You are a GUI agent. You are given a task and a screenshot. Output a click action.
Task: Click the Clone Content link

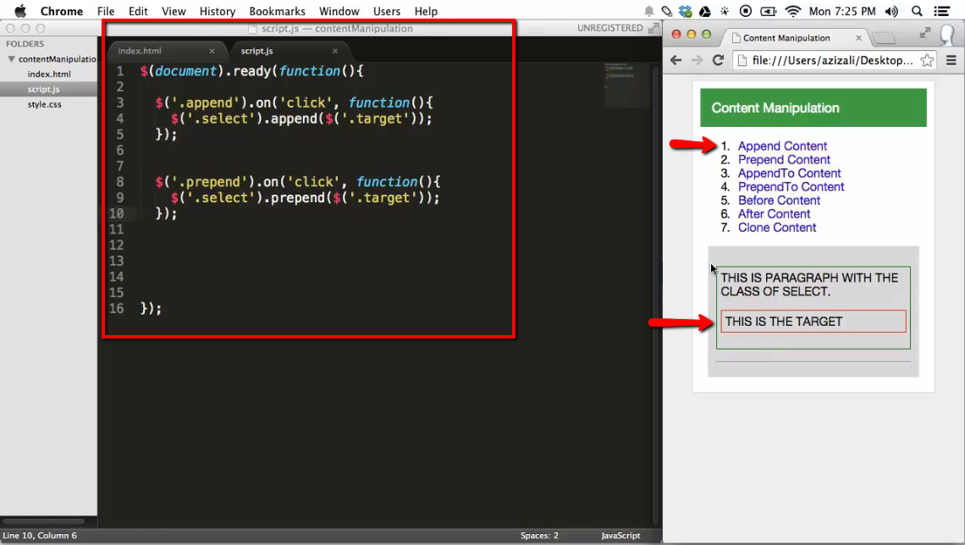[x=777, y=228]
